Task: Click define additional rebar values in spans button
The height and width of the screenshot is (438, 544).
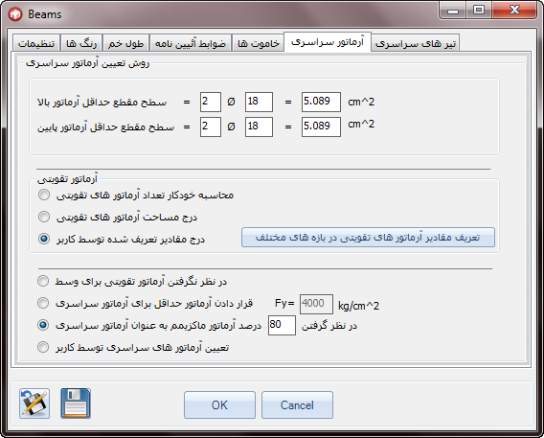Action: pos(368,238)
